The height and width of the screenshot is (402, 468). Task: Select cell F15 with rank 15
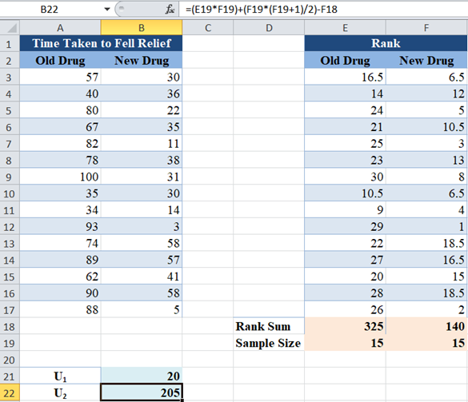click(x=426, y=277)
